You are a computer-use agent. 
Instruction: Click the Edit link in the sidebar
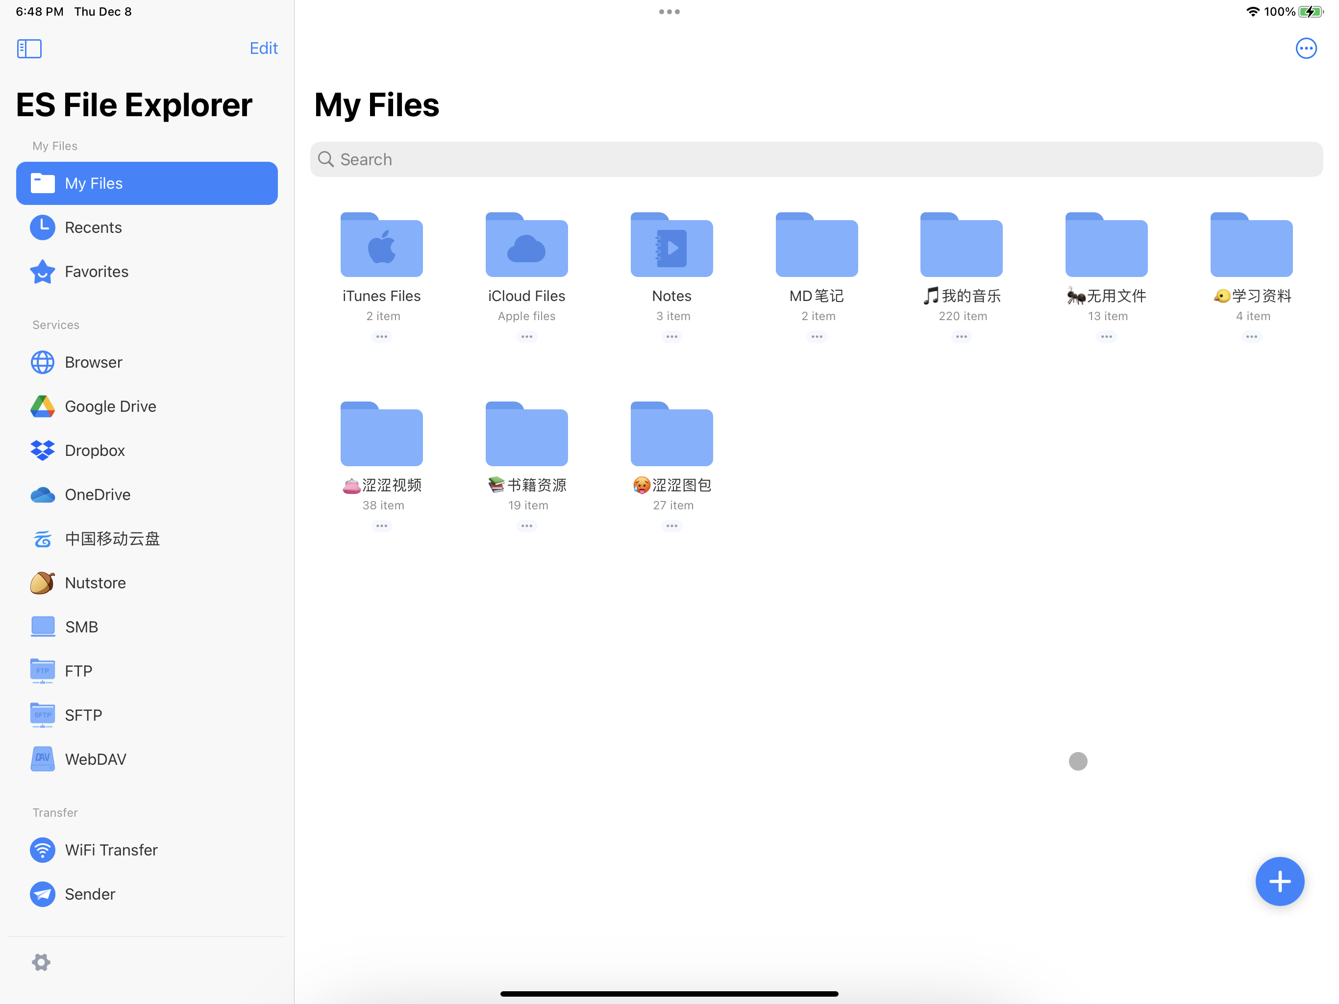263,48
